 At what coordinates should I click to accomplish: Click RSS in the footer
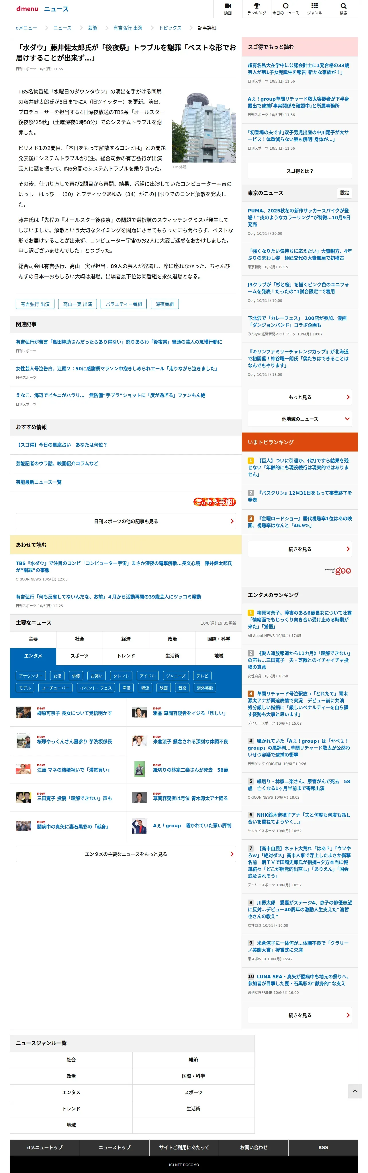(x=323, y=1147)
